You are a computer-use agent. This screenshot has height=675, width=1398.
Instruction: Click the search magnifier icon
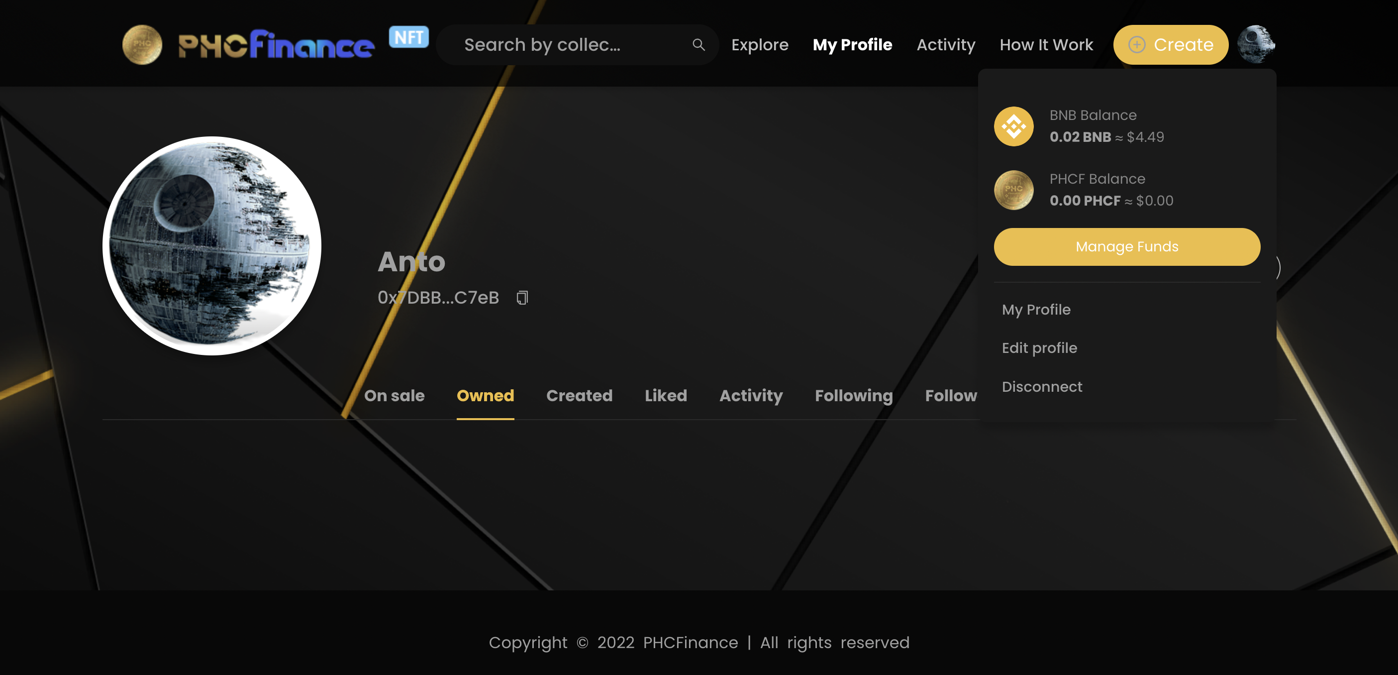coord(699,44)
